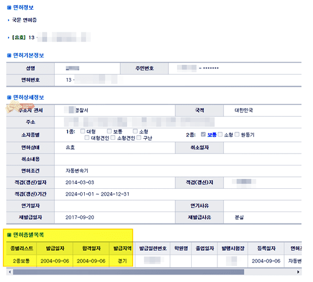
Task: Click the 발급일련번호 column header
Action: click(x=153, y=248)
